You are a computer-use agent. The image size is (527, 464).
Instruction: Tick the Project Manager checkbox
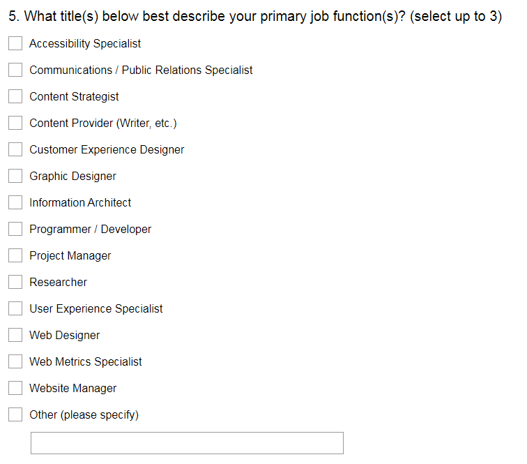(15, 255)
